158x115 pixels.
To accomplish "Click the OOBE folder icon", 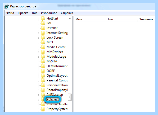I will [43, 71].
